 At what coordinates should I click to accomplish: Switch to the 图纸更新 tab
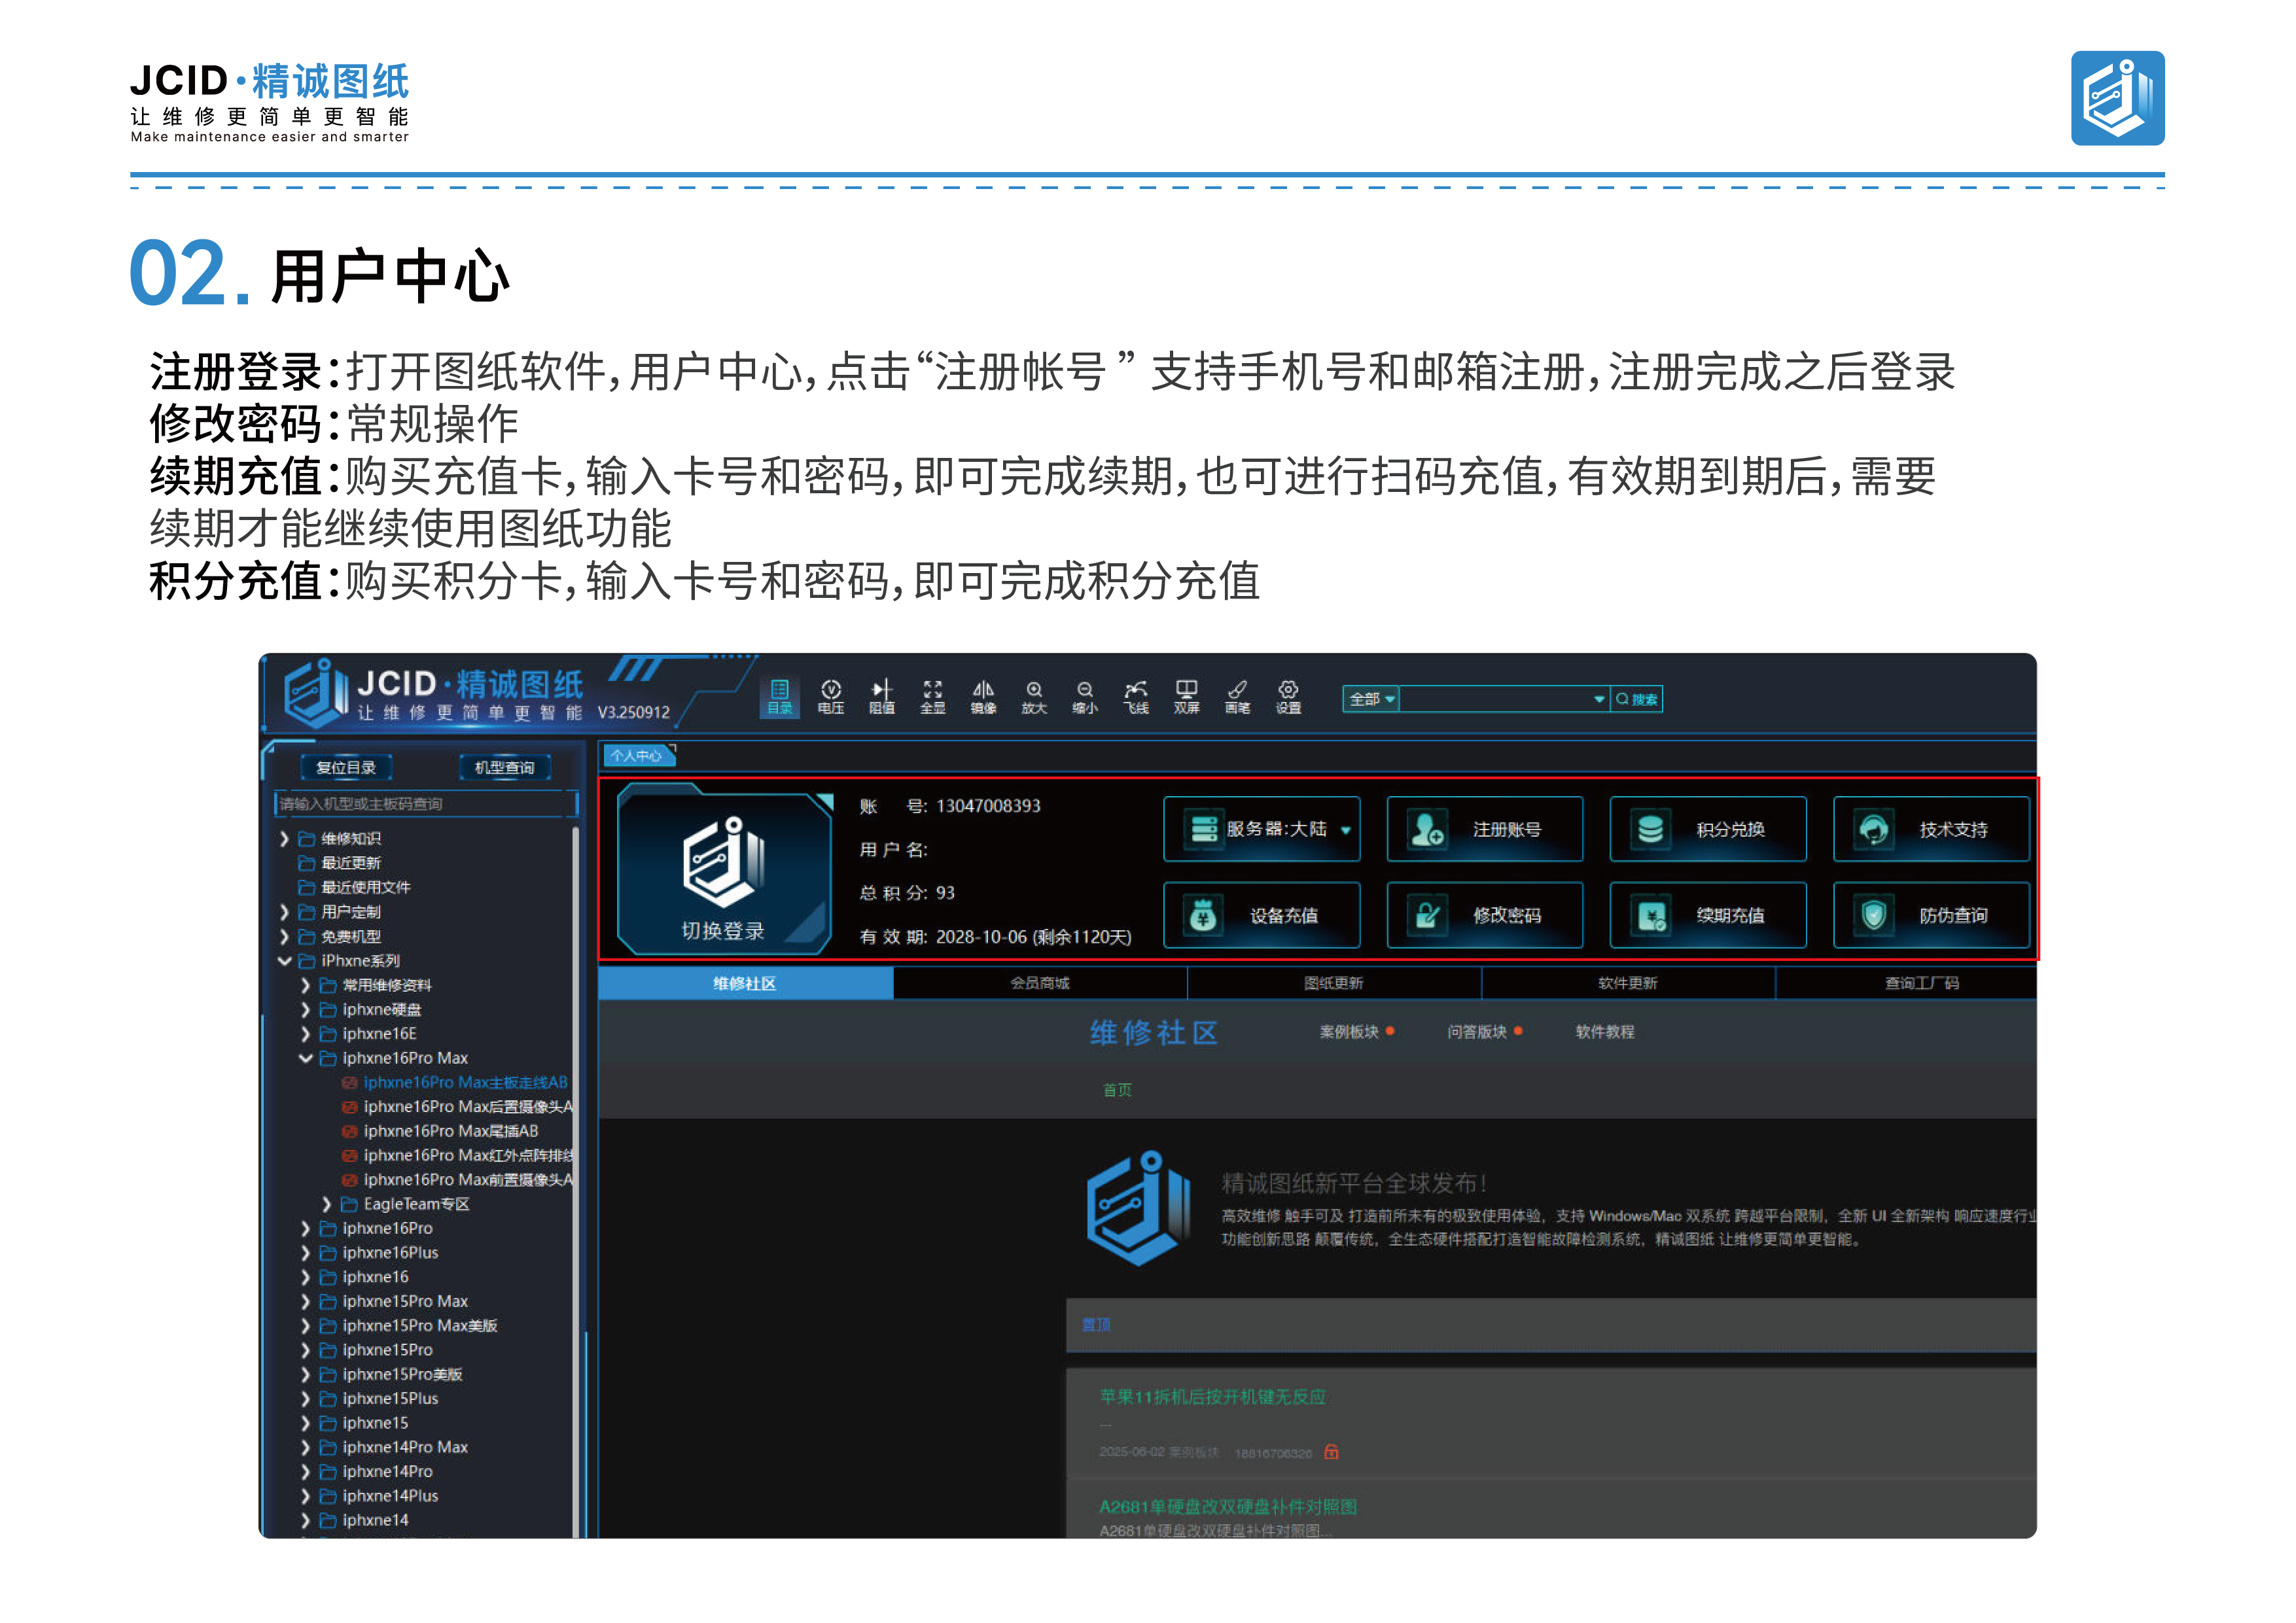coord(1334,983)
